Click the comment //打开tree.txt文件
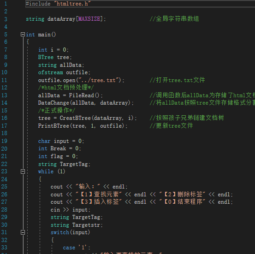The height and width of the screenshot is (254, 255). coord(177,80)
